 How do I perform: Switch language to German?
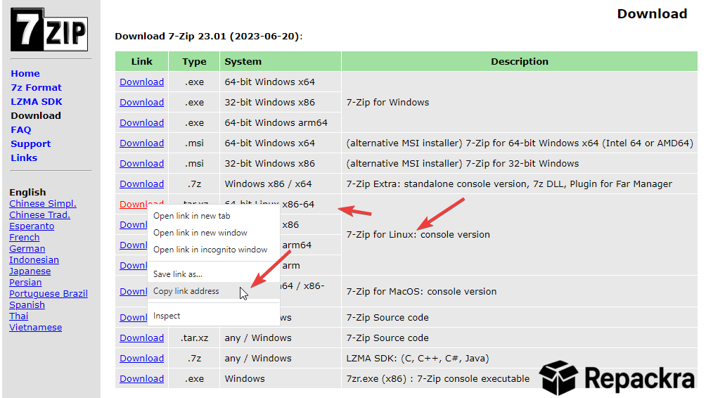pos(27,248)
